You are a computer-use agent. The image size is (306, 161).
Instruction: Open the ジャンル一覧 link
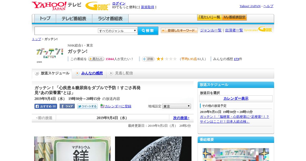pyautogui.click(x=211, y=30)
